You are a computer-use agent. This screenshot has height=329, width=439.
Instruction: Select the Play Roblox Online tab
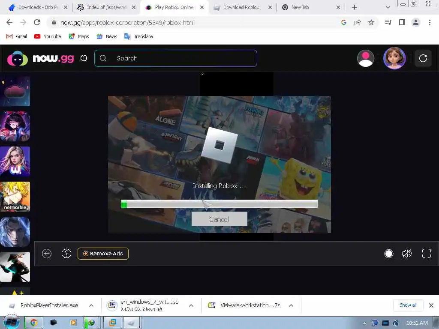click(x=174, y=7)
